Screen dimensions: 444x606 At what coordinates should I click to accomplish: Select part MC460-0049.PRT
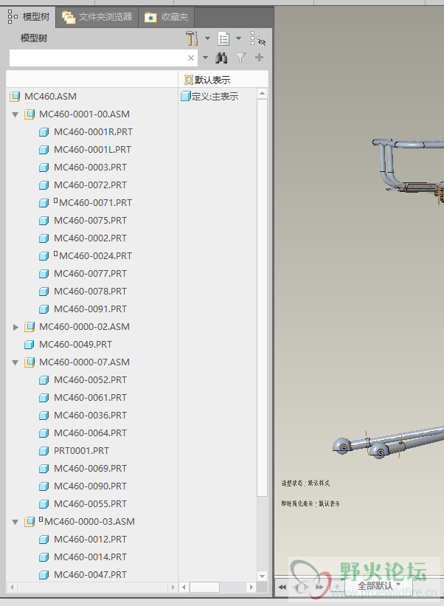tap(75, 345)
